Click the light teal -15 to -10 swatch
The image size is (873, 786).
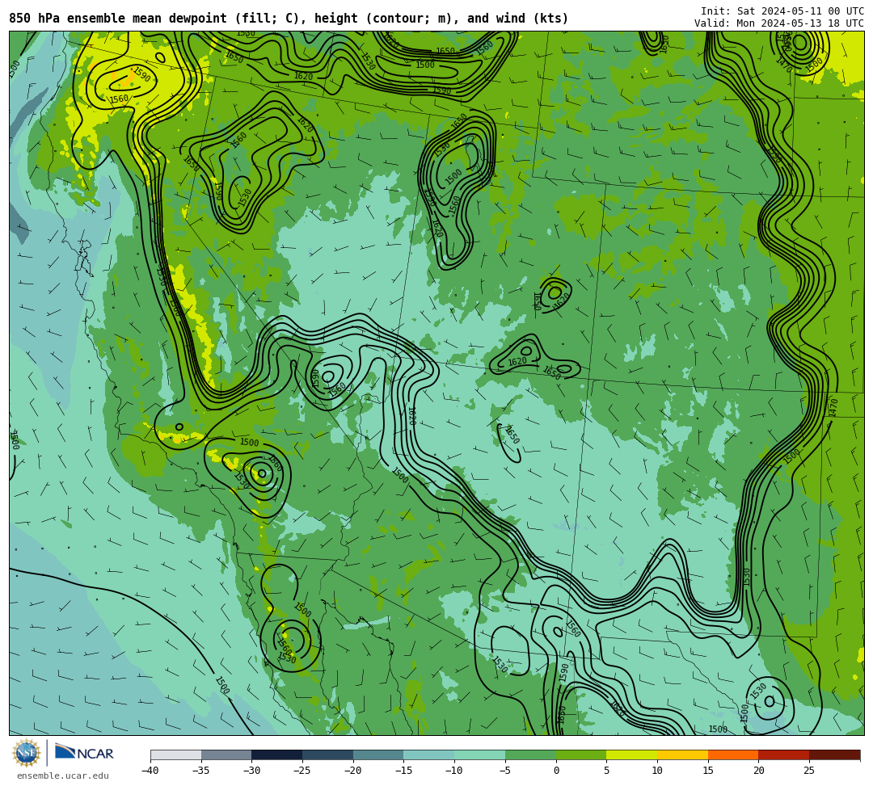click(x=429, y=754)
